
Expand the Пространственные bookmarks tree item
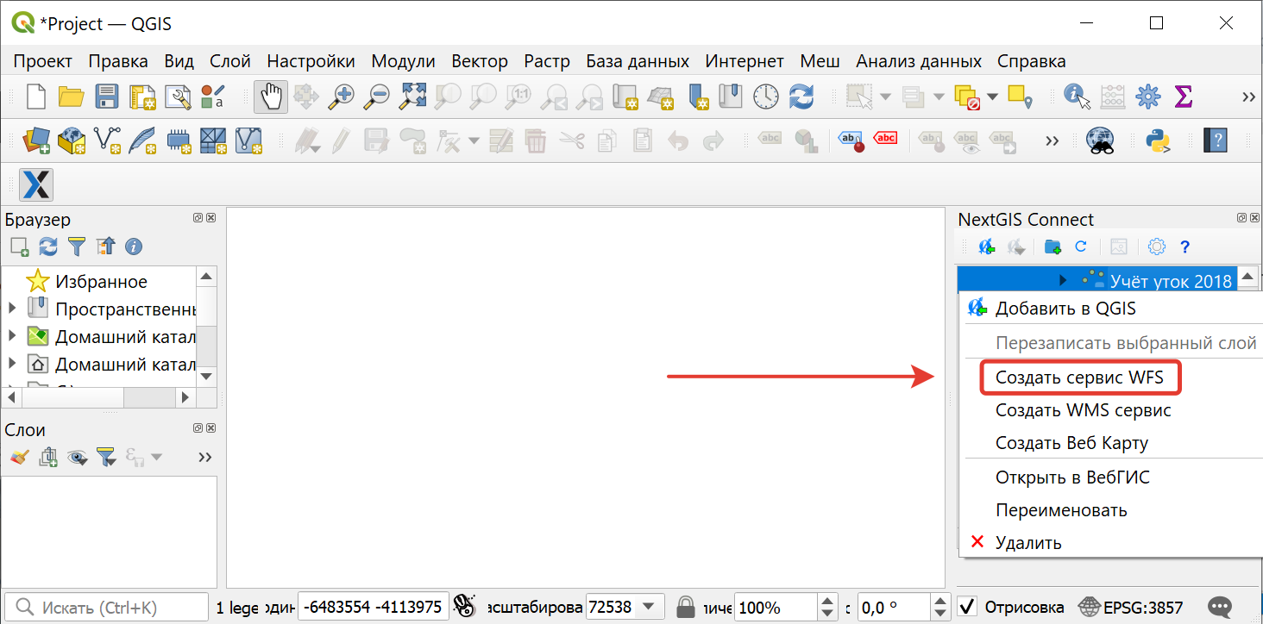point(12,308)
